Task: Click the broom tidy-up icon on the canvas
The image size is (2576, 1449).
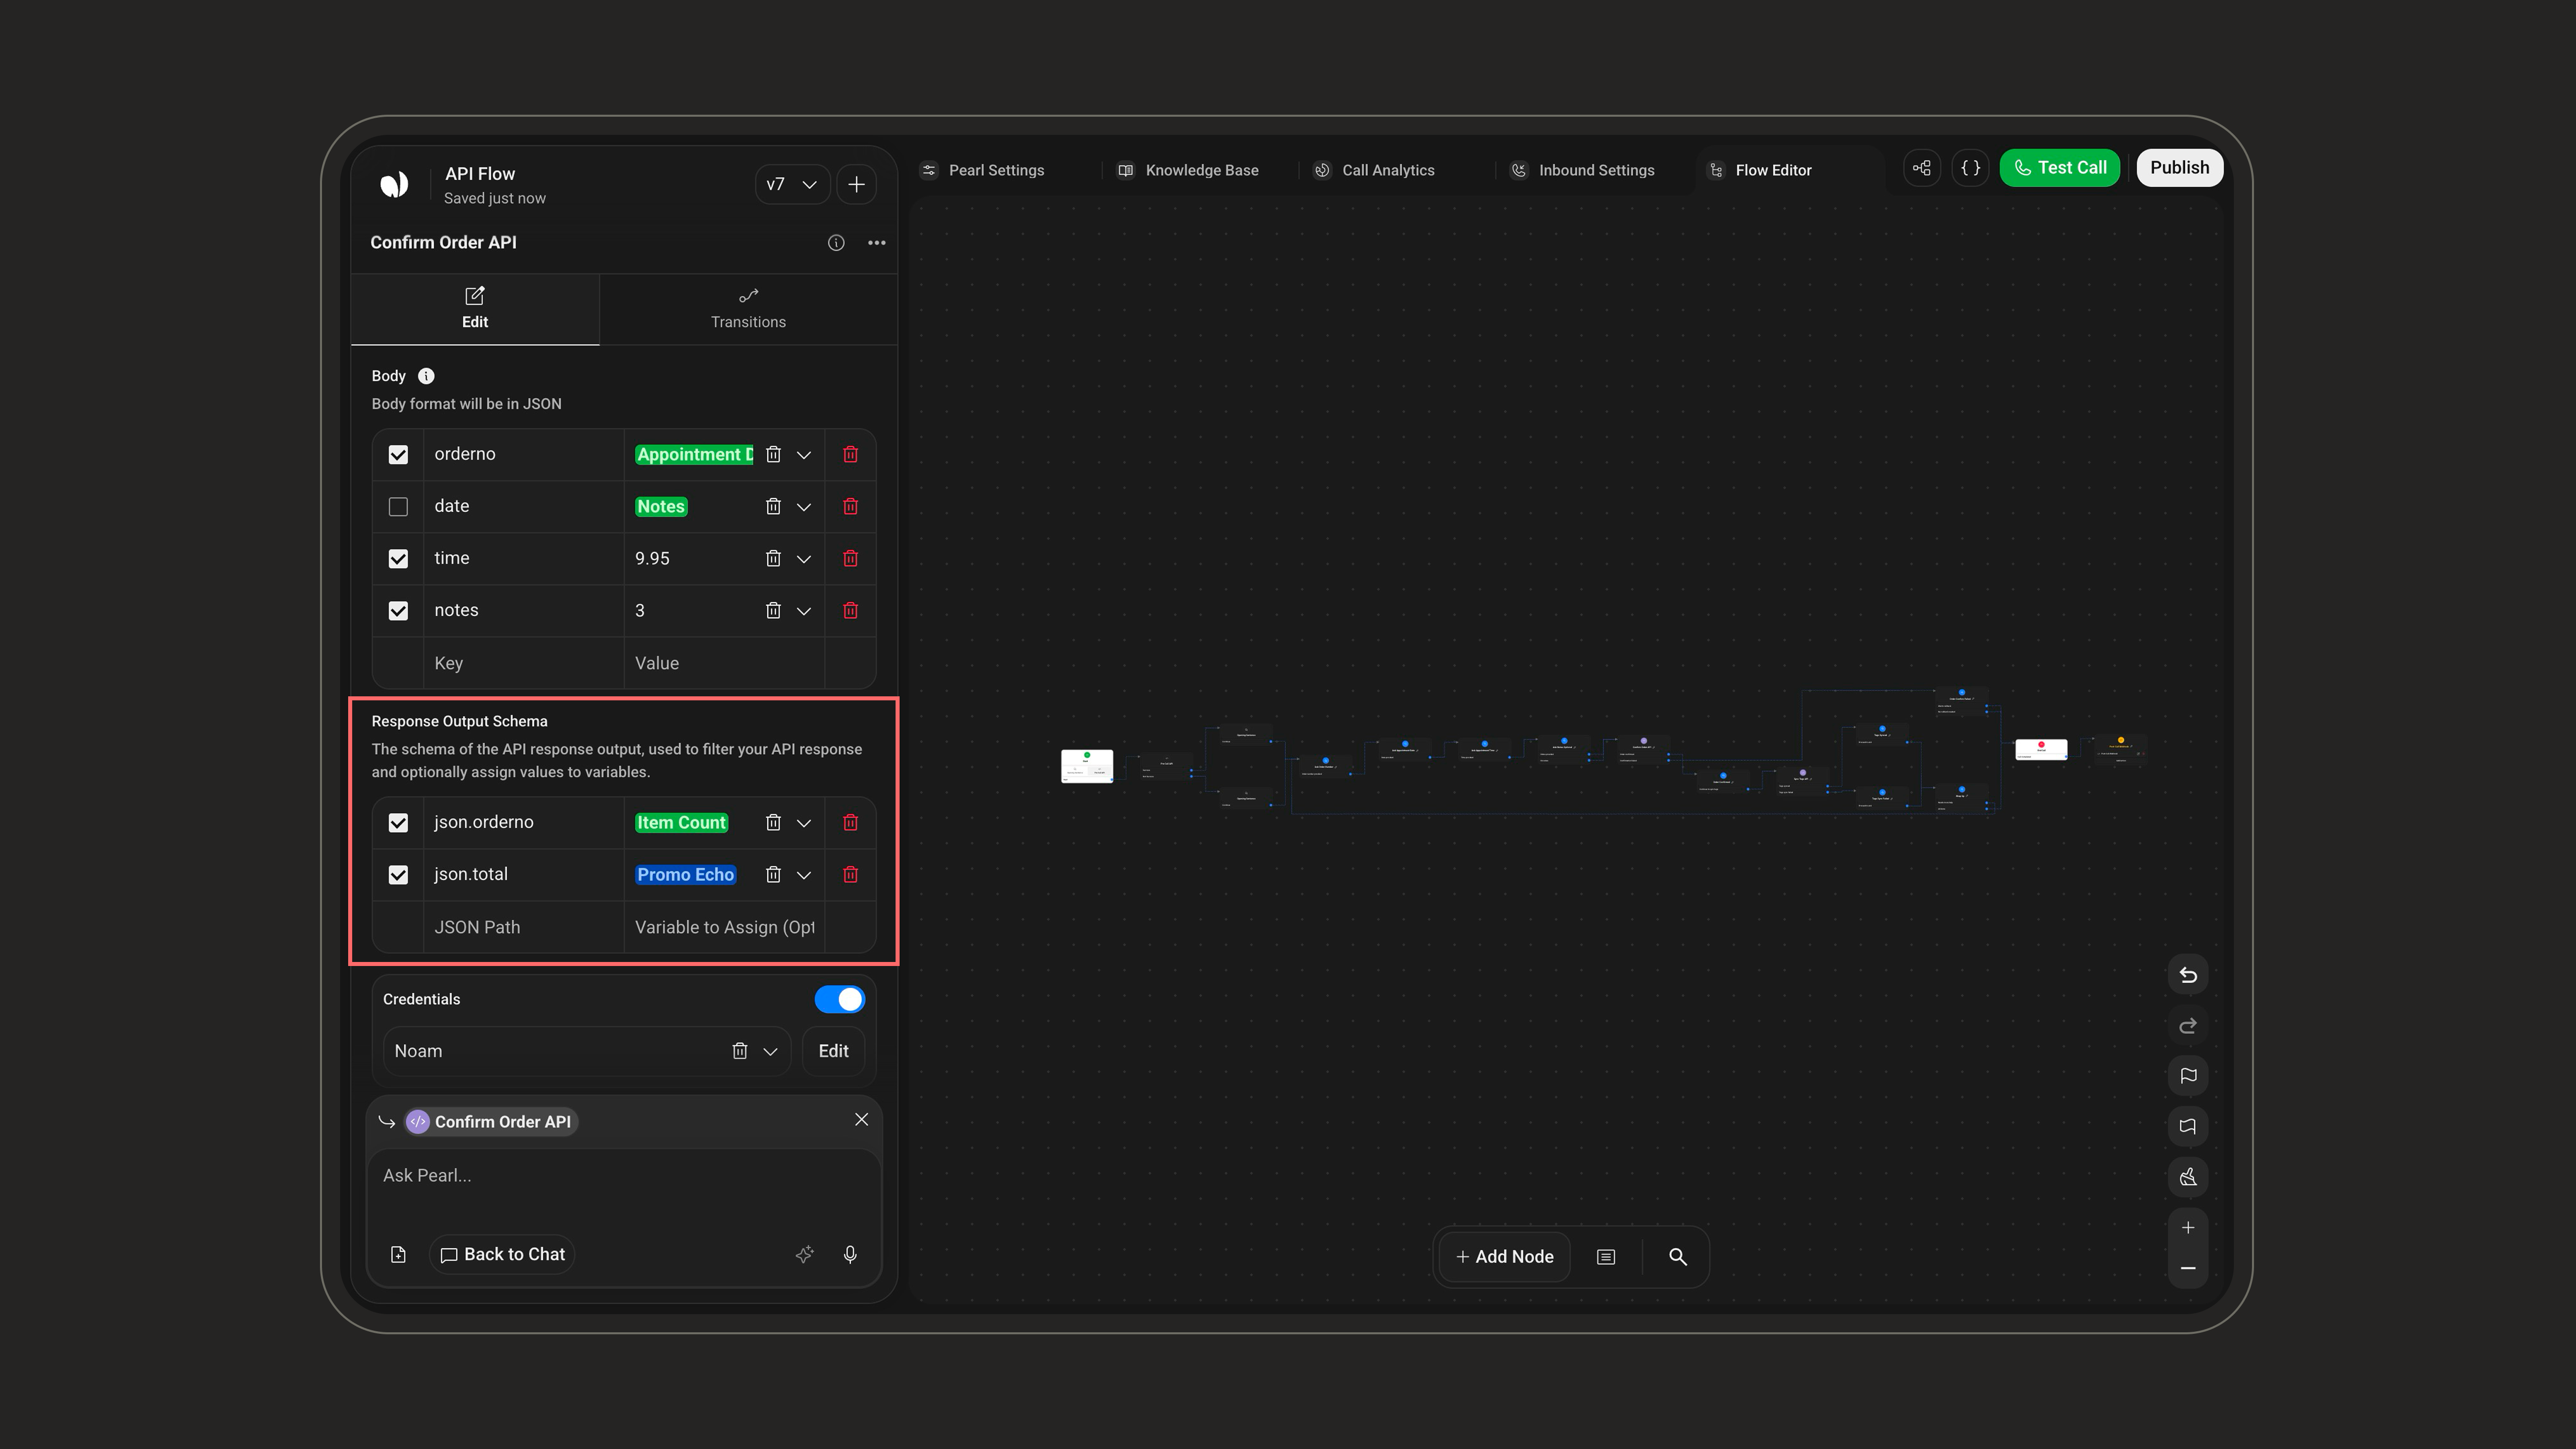Action: [x=2188, y=1177]
